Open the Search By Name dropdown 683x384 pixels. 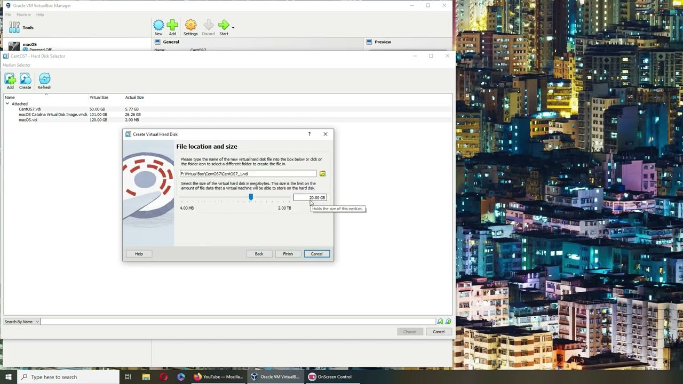[21, 322]
